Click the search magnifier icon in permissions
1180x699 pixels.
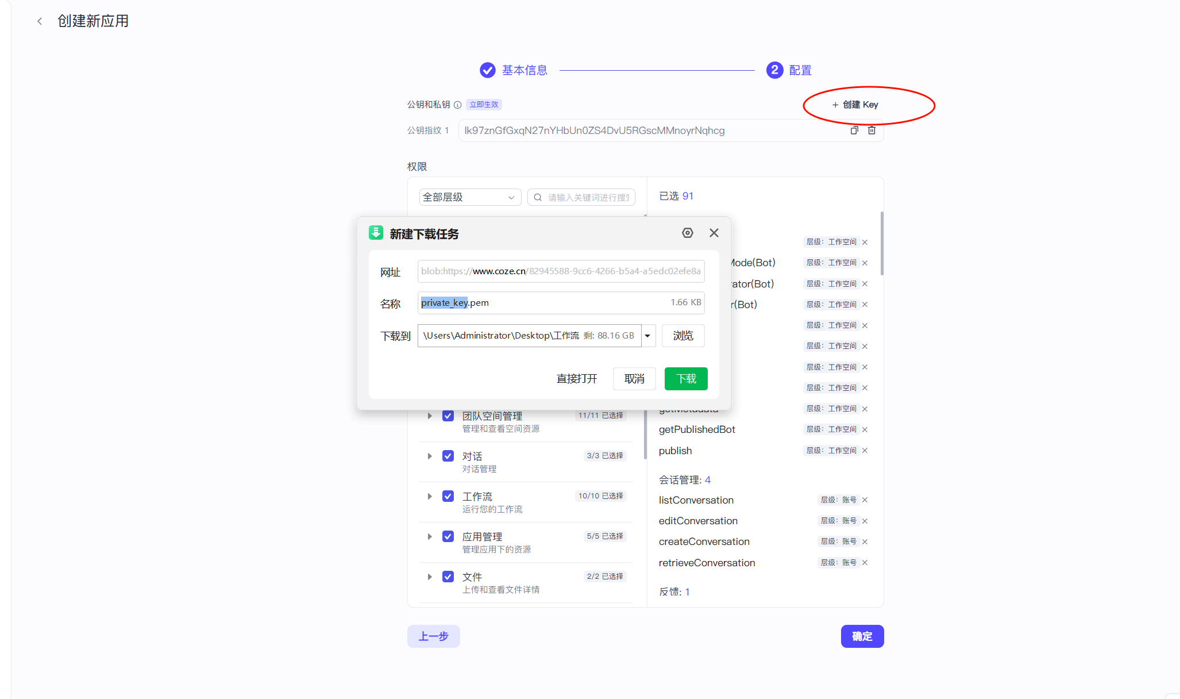pyautogui.click(x=538, y=197)
